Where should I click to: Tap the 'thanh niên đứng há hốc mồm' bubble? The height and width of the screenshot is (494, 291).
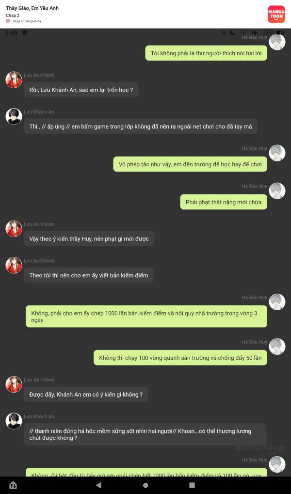click(x=145, y=434)
